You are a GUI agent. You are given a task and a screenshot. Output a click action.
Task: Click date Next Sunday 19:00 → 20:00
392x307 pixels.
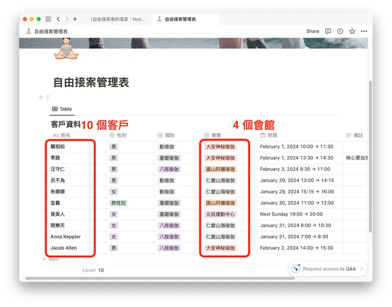point(291,214)
